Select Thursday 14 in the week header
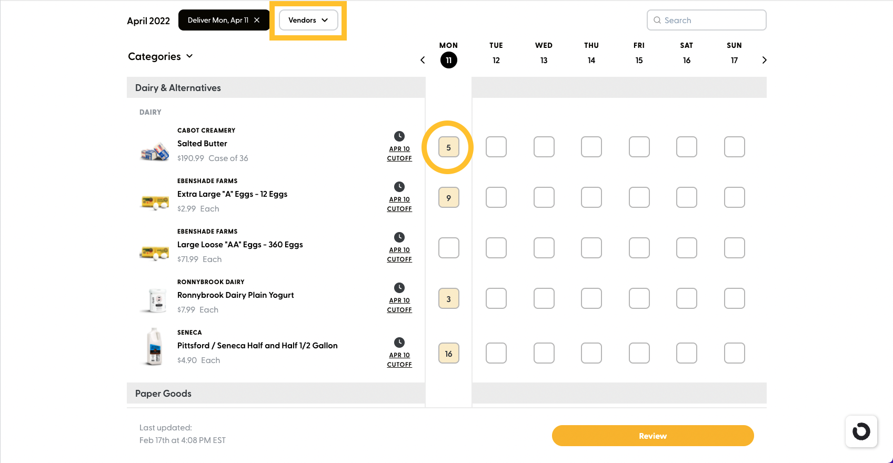893x463 pixels. [591, 60]
